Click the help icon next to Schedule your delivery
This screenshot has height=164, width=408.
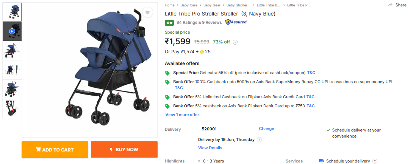click(x=375, y=161)
